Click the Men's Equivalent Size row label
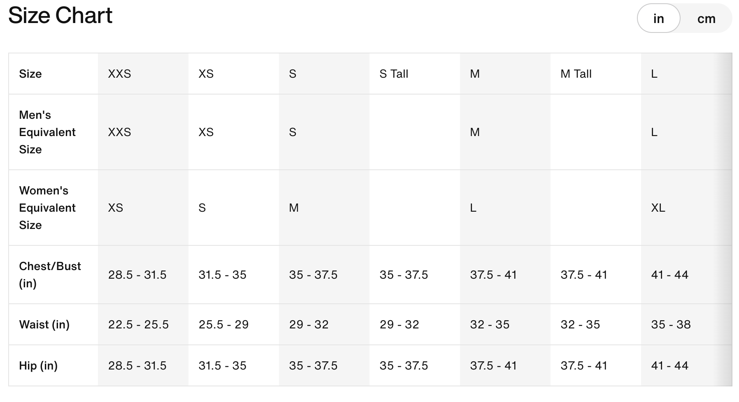Viewport: 739px width, 402px height. pyautogui.click(x=47, y=132)
